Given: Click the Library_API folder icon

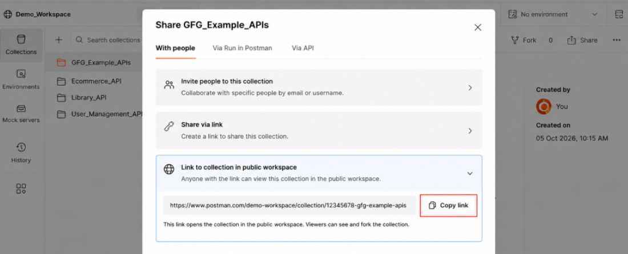Looking at the screenshot, I should (x=61, y=98).
